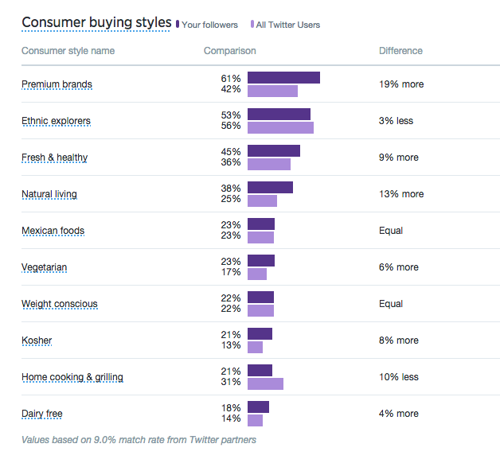Screen dimensions: 500x467
Task: Select the Weight conscious label
Action: (x=59, y=304)
